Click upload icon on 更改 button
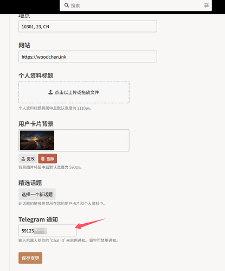225x271 pixels. pos(23,159)
